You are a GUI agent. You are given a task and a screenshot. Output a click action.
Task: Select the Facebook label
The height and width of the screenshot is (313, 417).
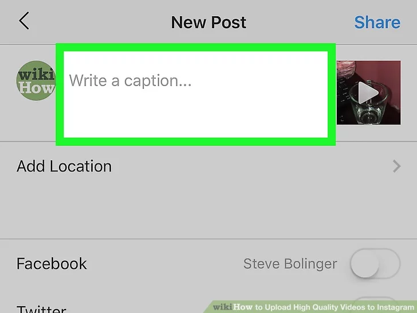coord(52,264)
